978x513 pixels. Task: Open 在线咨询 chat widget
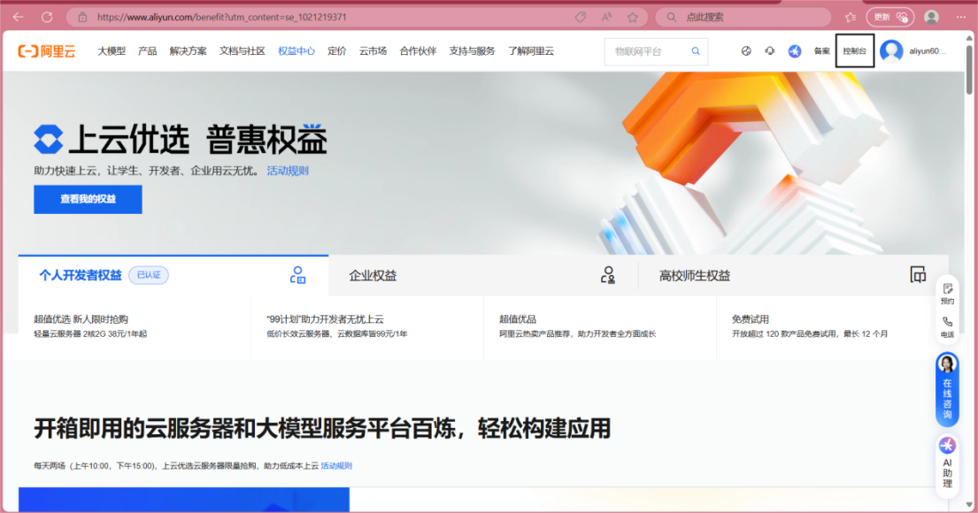click(947, 389)
